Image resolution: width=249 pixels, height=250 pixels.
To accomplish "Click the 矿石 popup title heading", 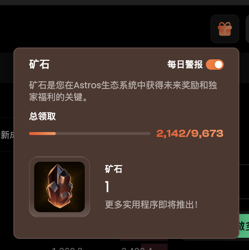I will [39, 65].
